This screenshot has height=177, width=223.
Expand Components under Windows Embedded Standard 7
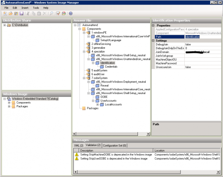click(9, 103)
